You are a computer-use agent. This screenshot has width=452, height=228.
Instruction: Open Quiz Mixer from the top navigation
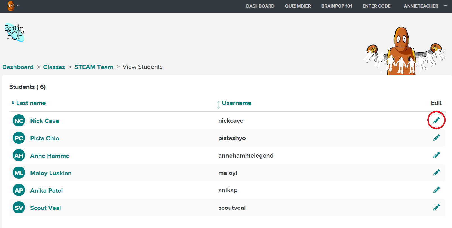[298, 6]
